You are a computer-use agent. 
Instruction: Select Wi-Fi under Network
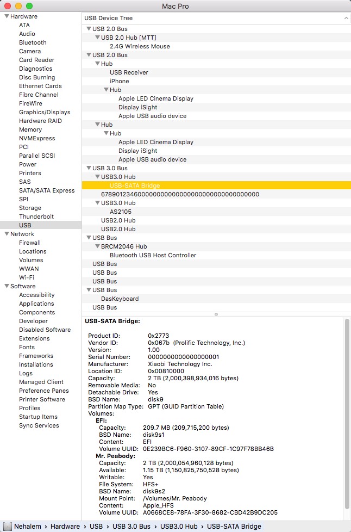click(x=27, y=277)
